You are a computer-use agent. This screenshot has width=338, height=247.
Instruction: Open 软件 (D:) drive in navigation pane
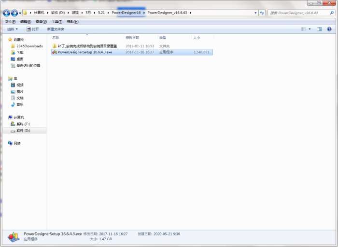click(x=23, y=131)
